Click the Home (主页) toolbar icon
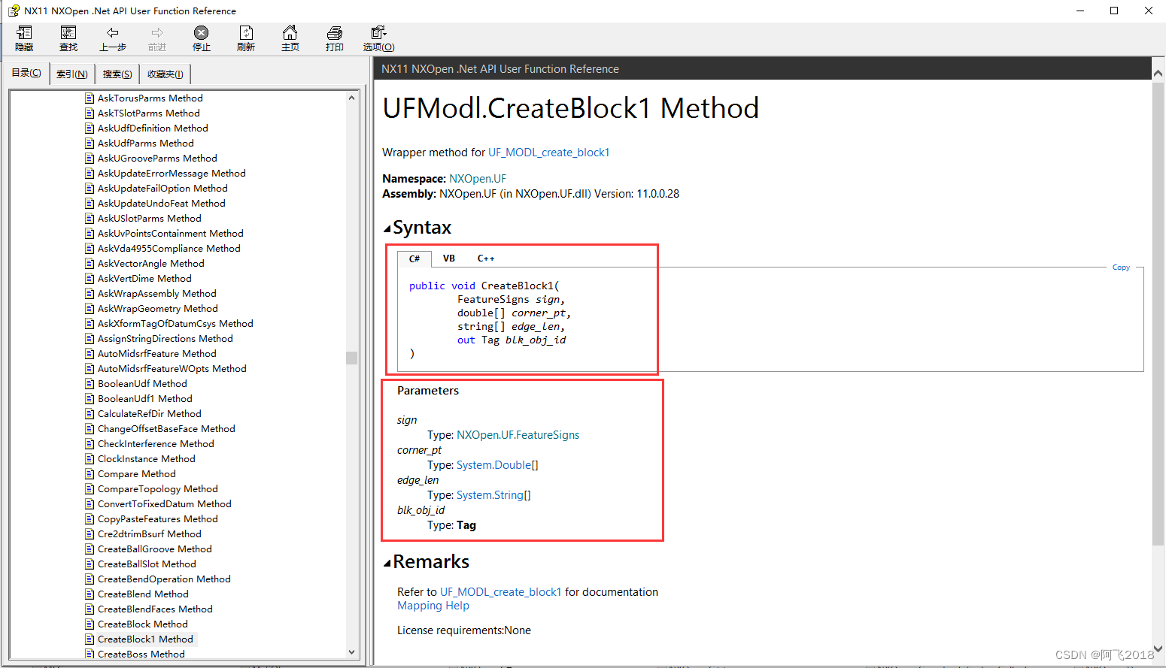Image resolution: width=1166 pixels, height=668 pixels. (x=290, y=38)
